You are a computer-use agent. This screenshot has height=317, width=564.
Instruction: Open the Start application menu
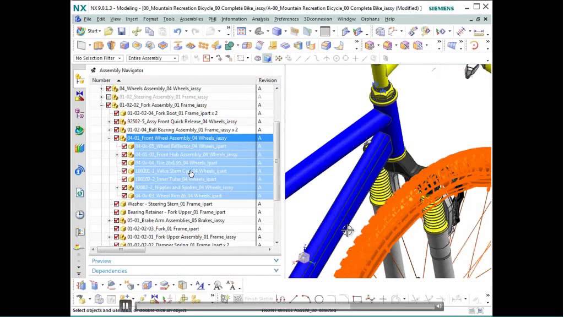click(x=89, y=31)
